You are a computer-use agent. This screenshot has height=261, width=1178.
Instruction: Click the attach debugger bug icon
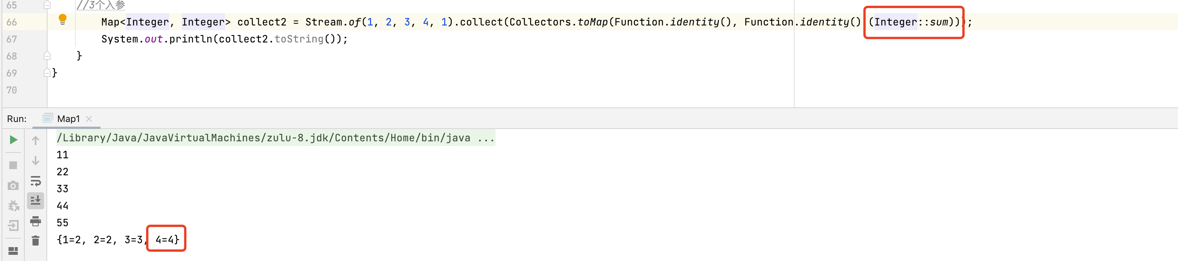(13, 206)
